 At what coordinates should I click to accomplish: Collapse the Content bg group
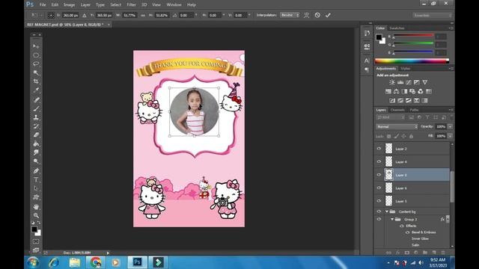click(x=387, y=211)
